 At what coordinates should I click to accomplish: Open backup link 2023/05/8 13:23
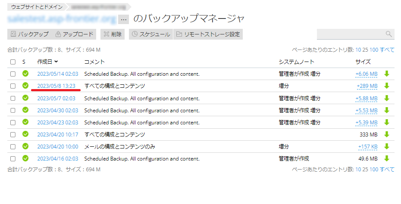point(56,86)
